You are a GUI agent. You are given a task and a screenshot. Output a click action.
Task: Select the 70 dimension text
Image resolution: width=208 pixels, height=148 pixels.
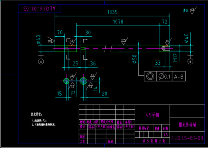[x=60, y=32]
